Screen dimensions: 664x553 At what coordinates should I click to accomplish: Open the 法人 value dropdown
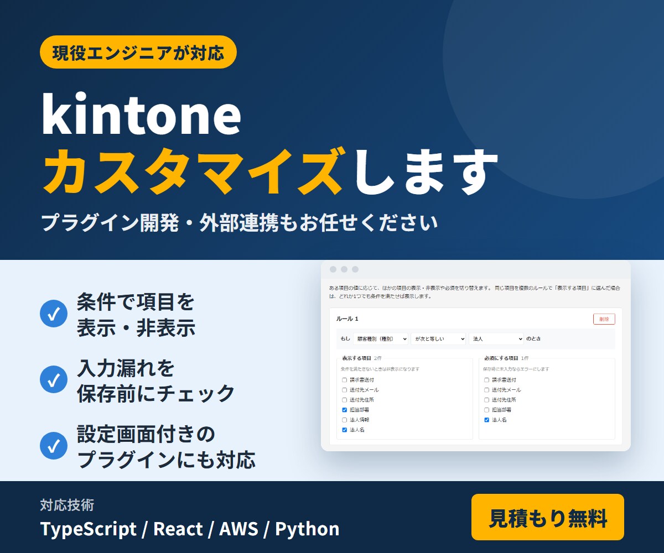coord(496,338)
